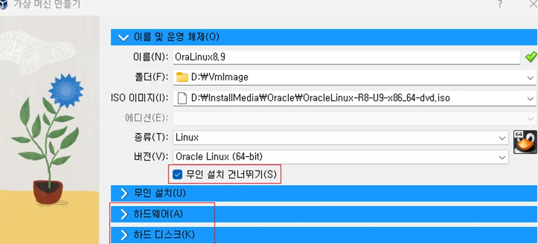Click the 에디션(E) label text

146,118
